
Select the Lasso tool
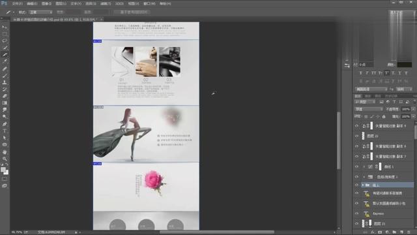pos(5,40)
